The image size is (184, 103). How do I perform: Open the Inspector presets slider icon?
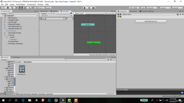[x=180, y=14]
